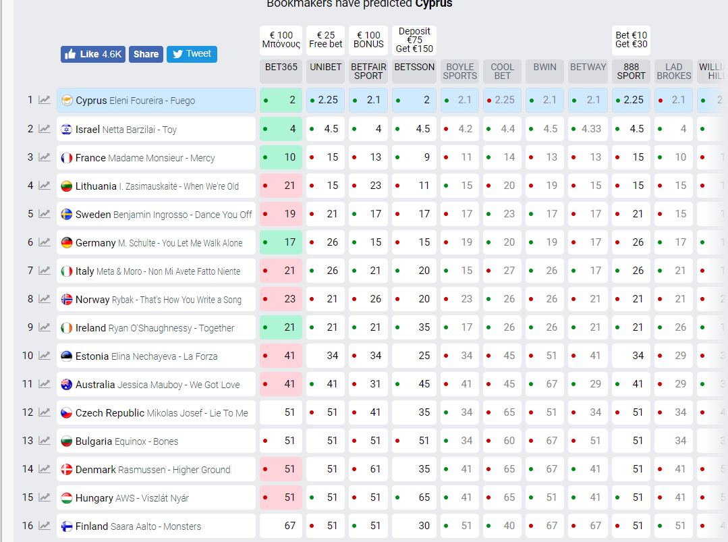
Task: Open the trend chart icon for Germany
Action: [x=44, y=242]
